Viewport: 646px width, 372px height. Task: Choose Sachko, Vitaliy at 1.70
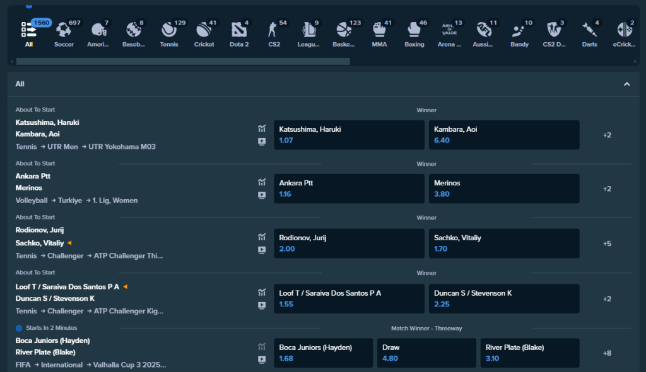(x=503, y=243)
